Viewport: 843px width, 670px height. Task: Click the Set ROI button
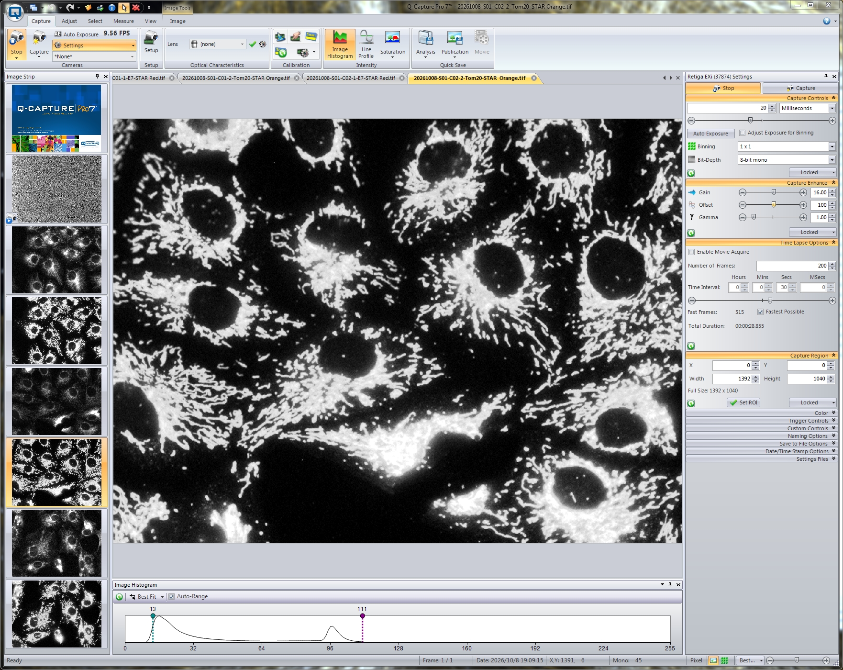click(x=743, y=403)
